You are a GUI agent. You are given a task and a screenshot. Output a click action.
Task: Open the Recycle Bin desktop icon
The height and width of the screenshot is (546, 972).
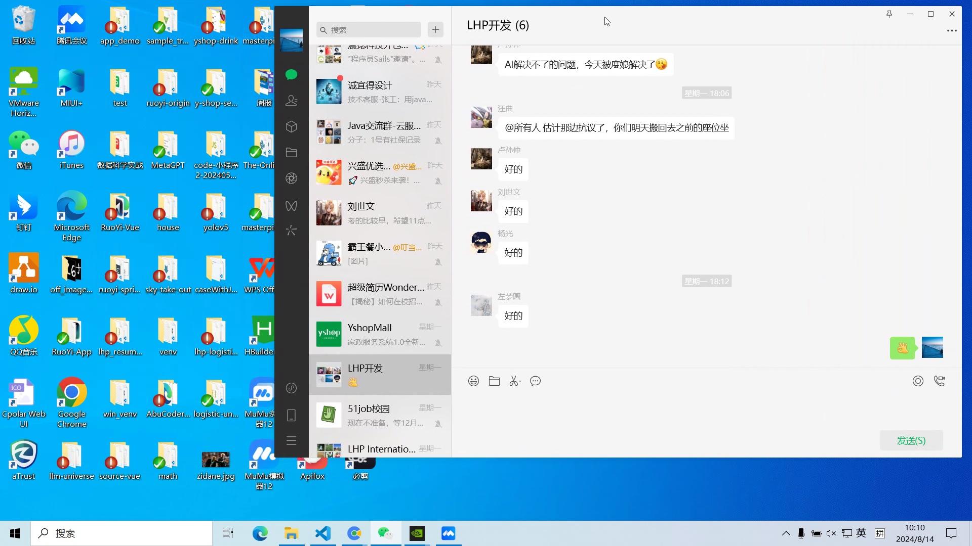pyautogui.click(x=23, y=25)
